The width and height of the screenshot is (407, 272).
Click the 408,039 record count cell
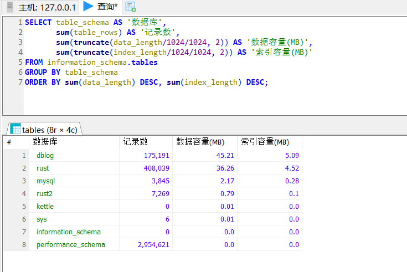tap(146, 168)
